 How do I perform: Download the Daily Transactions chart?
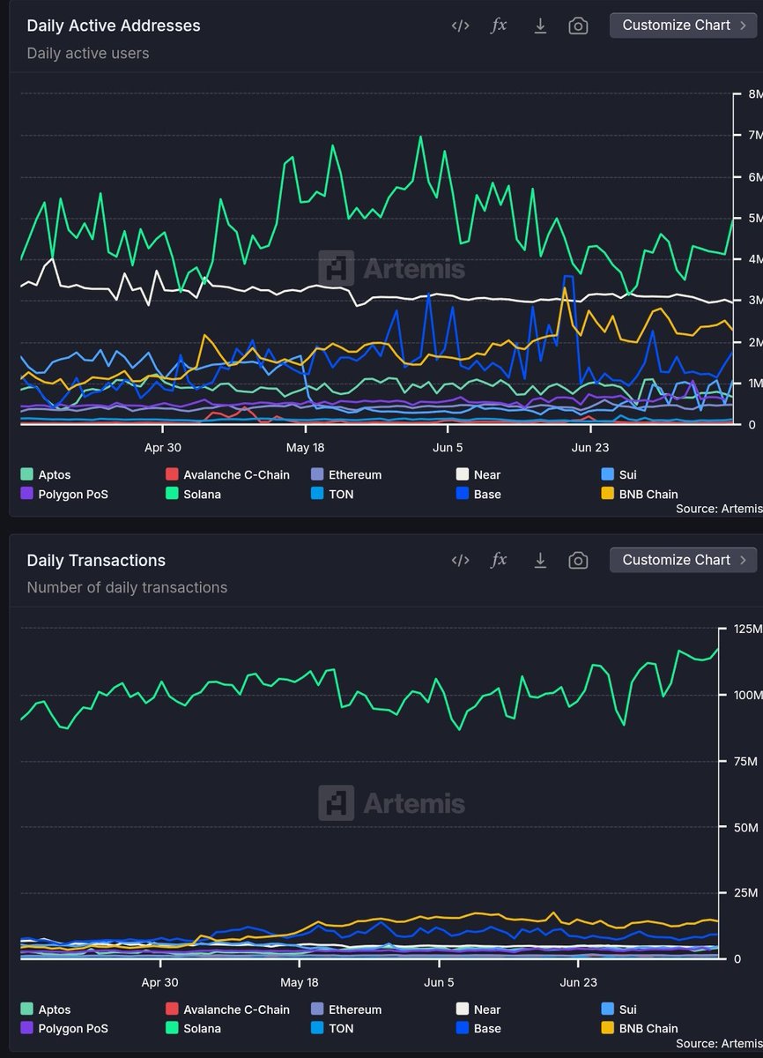pyautogui.click(x=540, y=560)
